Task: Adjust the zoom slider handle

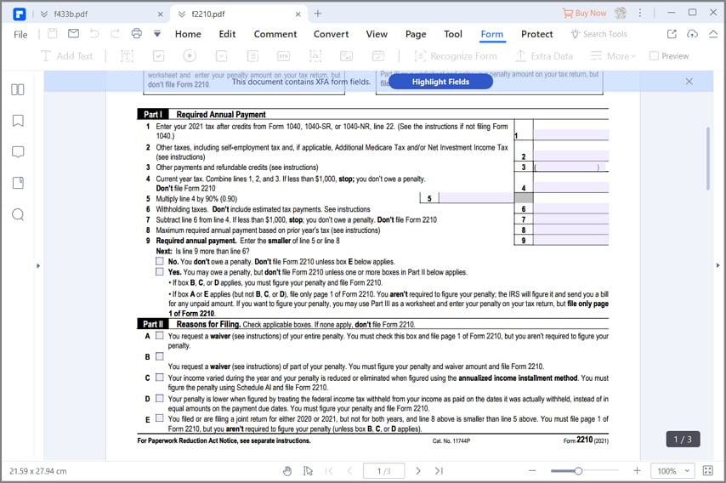Action: (x=578, y=471)
